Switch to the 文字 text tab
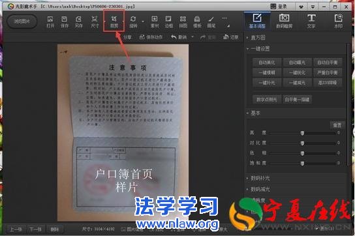This screenshot has height=236, width=355. pos(311,22)
